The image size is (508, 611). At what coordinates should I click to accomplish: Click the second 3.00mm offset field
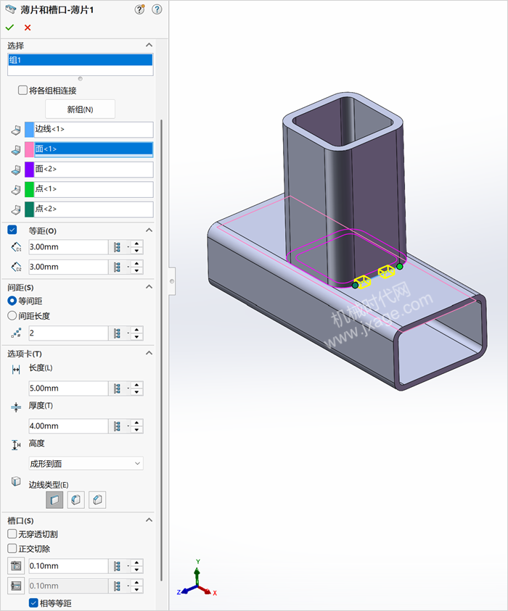[68, 267]
